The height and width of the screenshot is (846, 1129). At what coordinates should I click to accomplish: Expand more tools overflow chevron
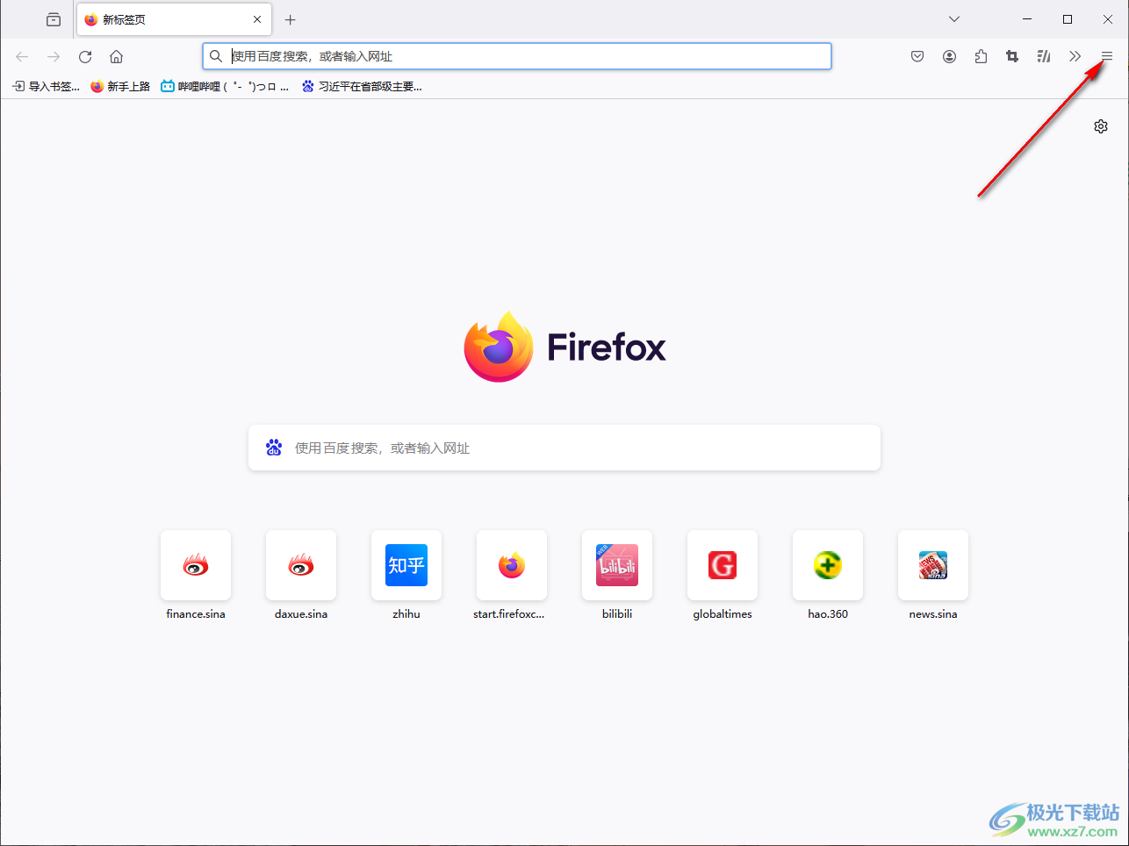pos(1075,56)
